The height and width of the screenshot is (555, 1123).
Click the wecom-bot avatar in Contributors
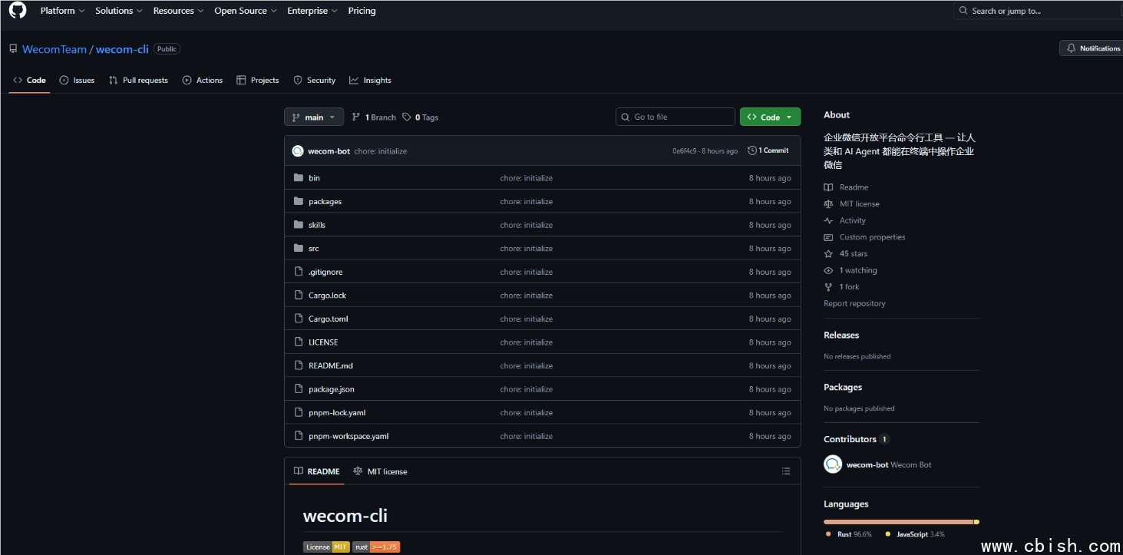tap(833, 464)
